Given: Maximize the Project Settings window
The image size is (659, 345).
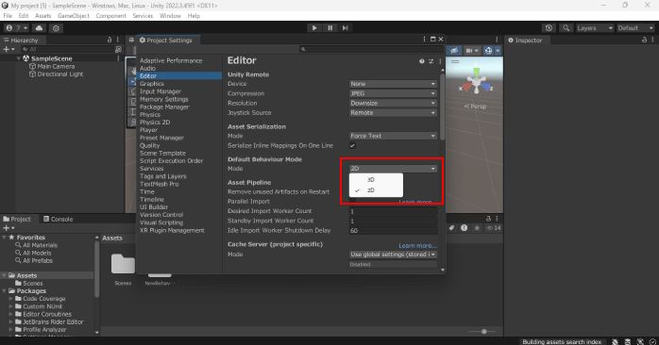Looking at the screenshot, I should point(433,39).
